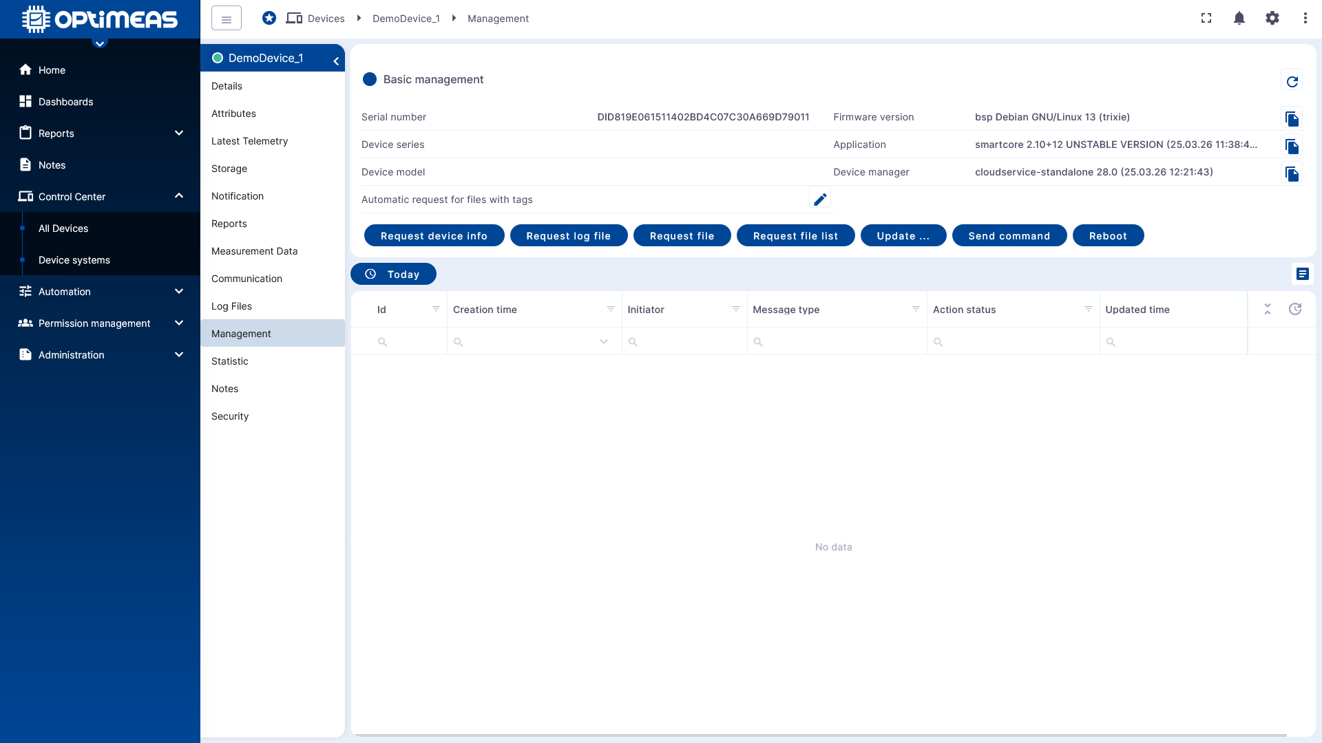Screen dimensions: 1322x743
Task: Click Request device info button
Action: 434,235
